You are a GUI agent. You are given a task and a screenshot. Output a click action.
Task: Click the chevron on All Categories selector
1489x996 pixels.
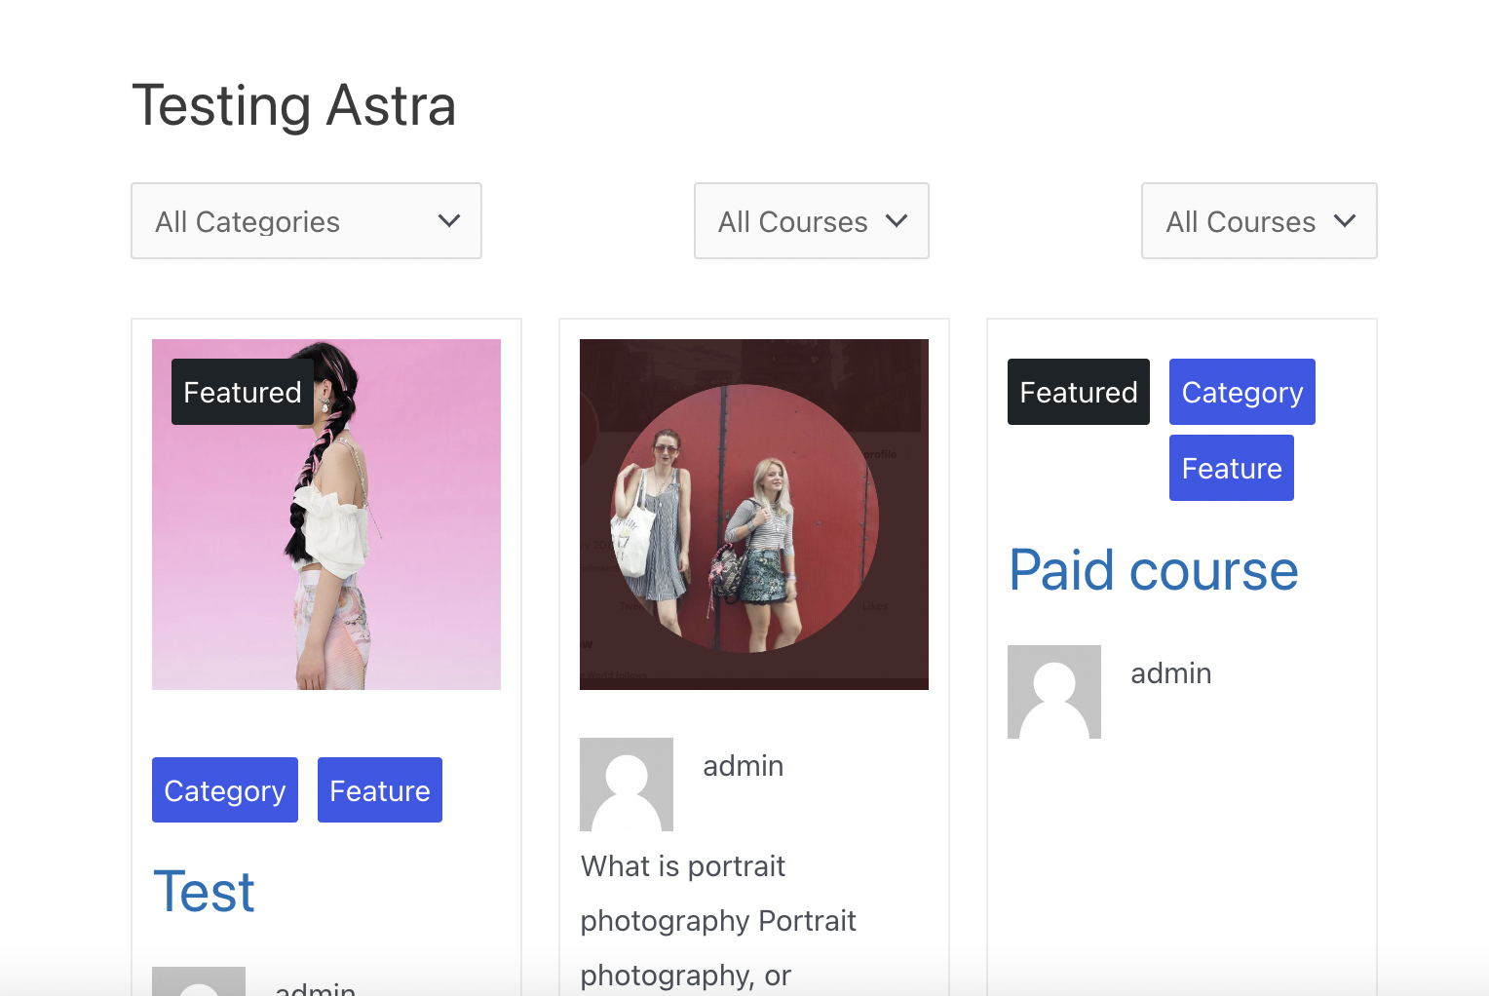click(449, 221)
